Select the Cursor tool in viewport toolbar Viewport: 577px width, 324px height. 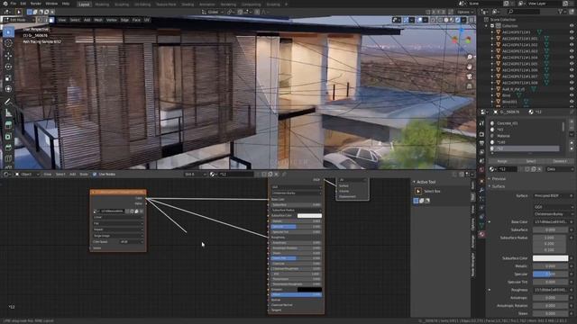click(x=8, y=43)
